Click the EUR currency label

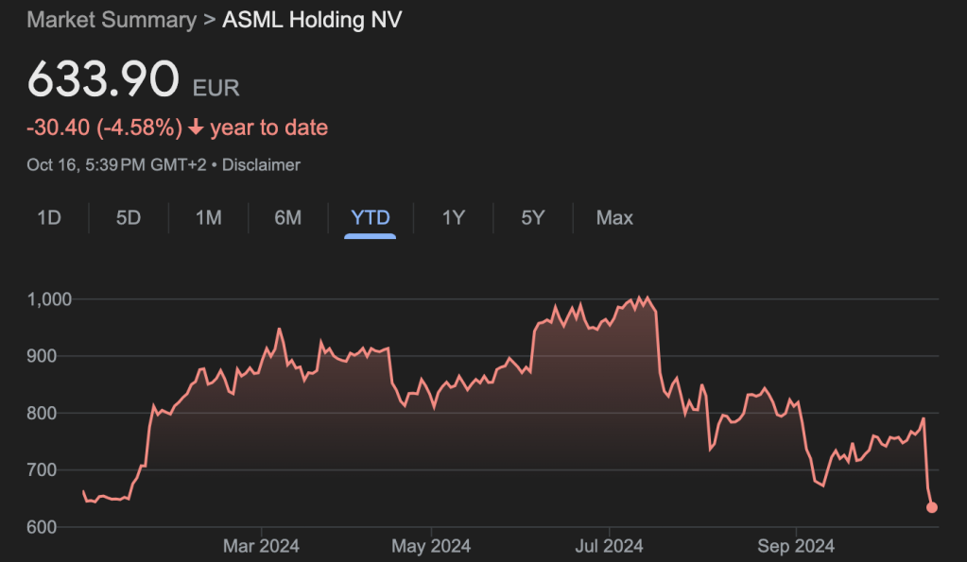point(216,89)
